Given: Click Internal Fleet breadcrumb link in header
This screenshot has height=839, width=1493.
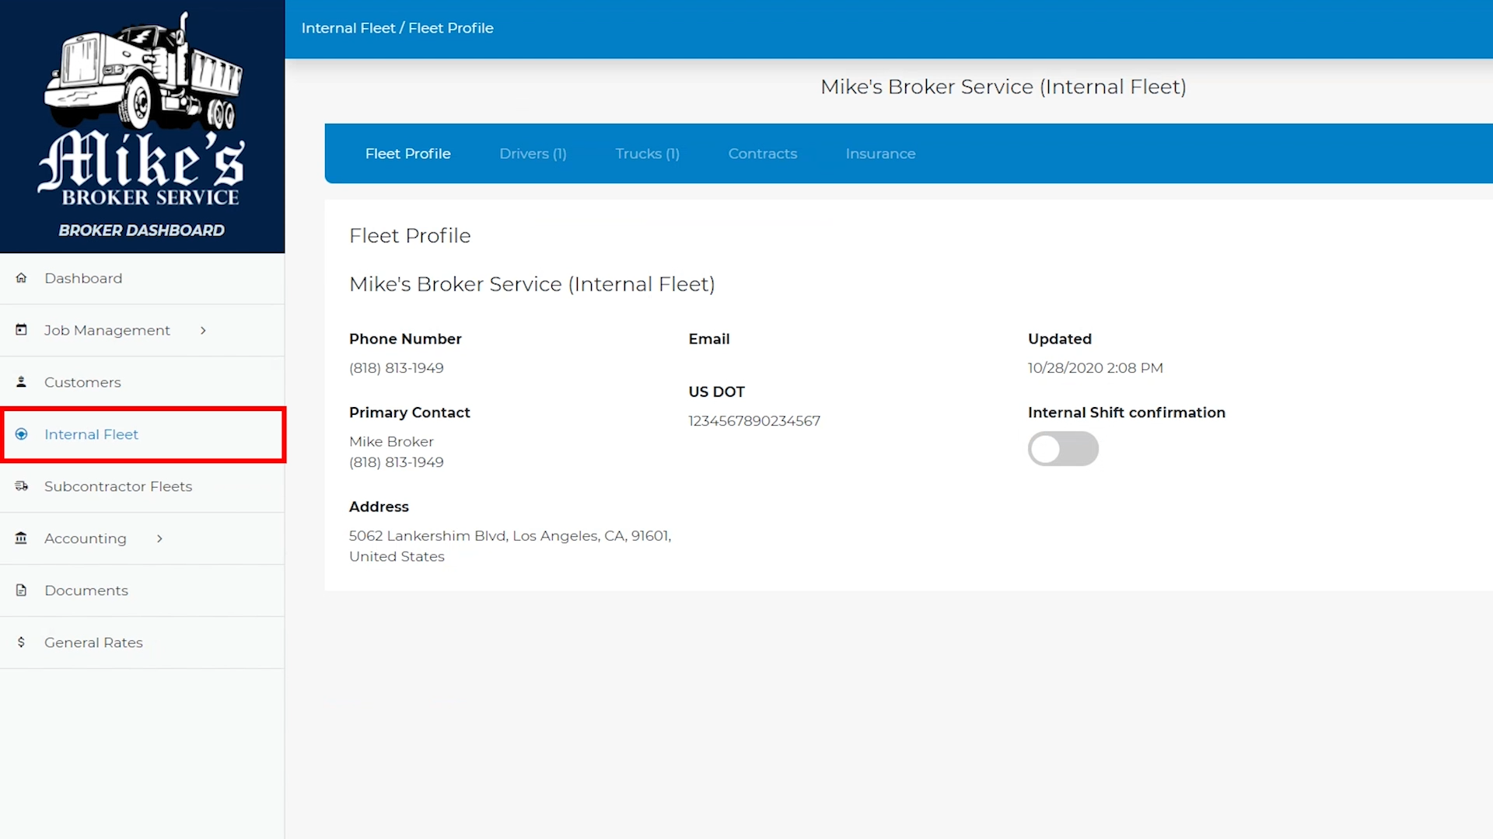Looking at the screenshot, I should point(348,28).
